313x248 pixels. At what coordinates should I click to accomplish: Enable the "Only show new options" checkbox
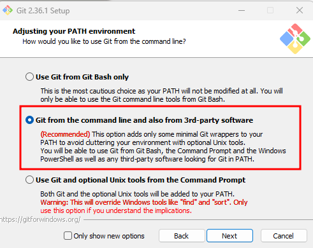pos(68,236)
